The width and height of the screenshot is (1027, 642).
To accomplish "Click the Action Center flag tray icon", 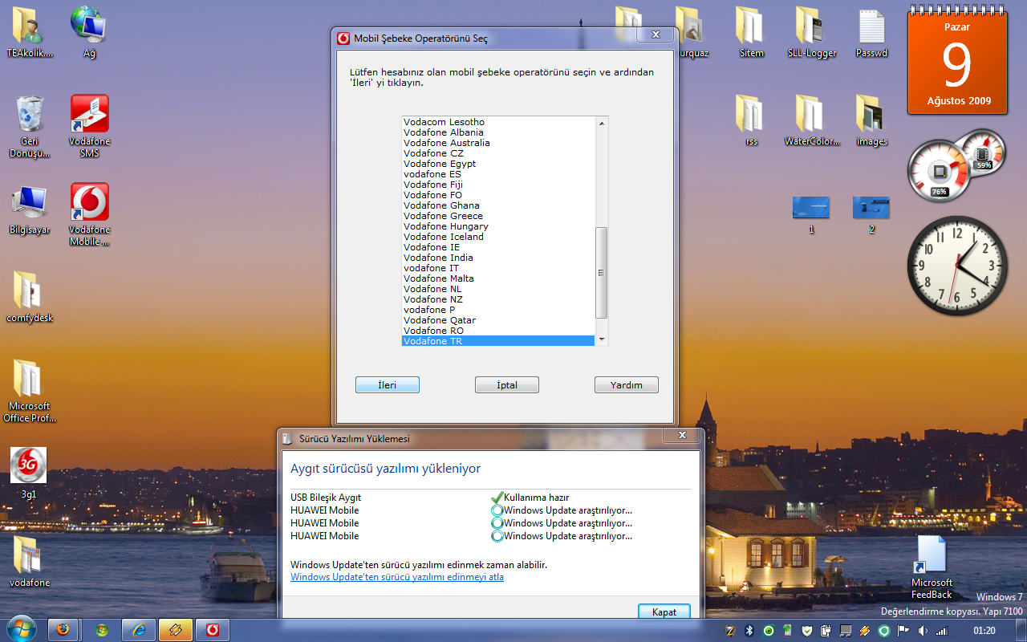I will pos(903,631).
